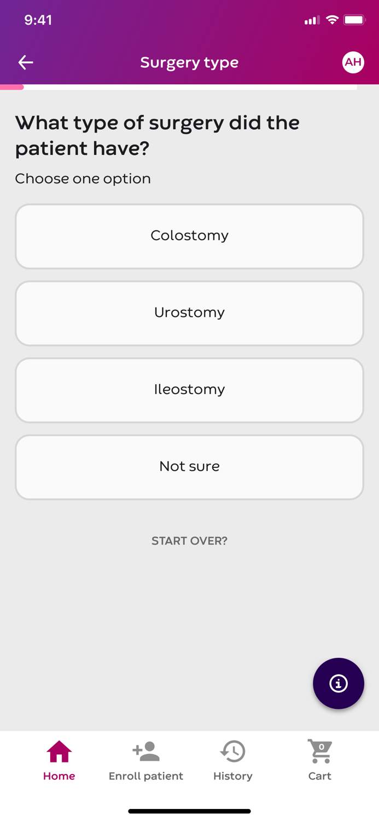
Task: Open Enroll patient from bottom navigation
Action: click(x=145, y=752)
